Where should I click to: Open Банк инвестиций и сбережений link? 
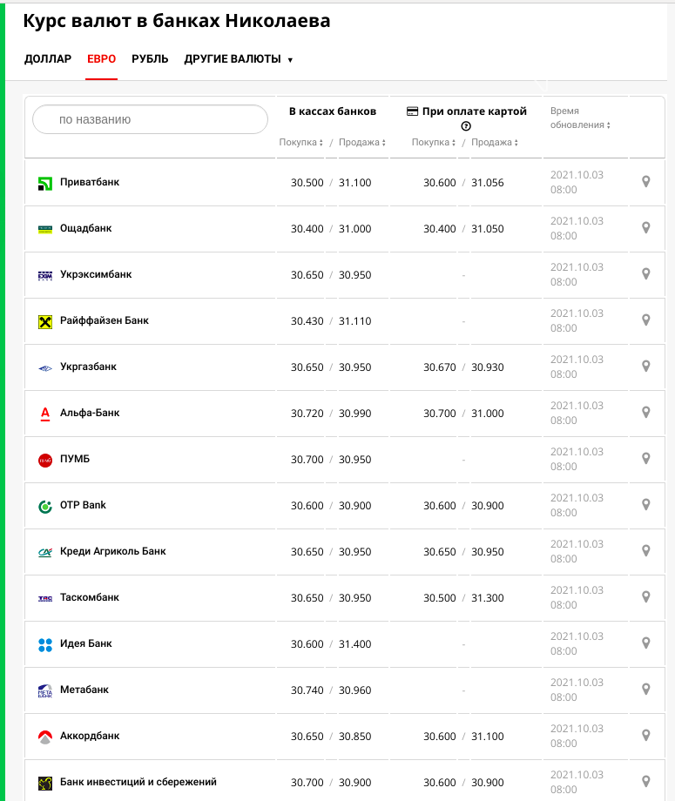click(138, 782)
